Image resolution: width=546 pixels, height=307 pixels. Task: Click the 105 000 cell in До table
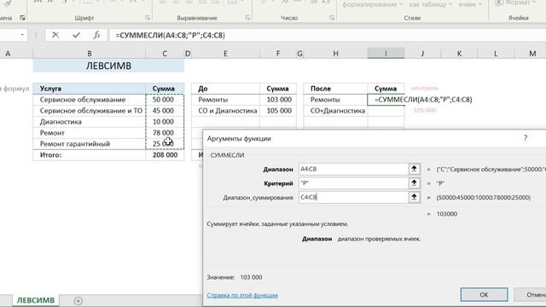pyautogui.click(x=278, y=111)
